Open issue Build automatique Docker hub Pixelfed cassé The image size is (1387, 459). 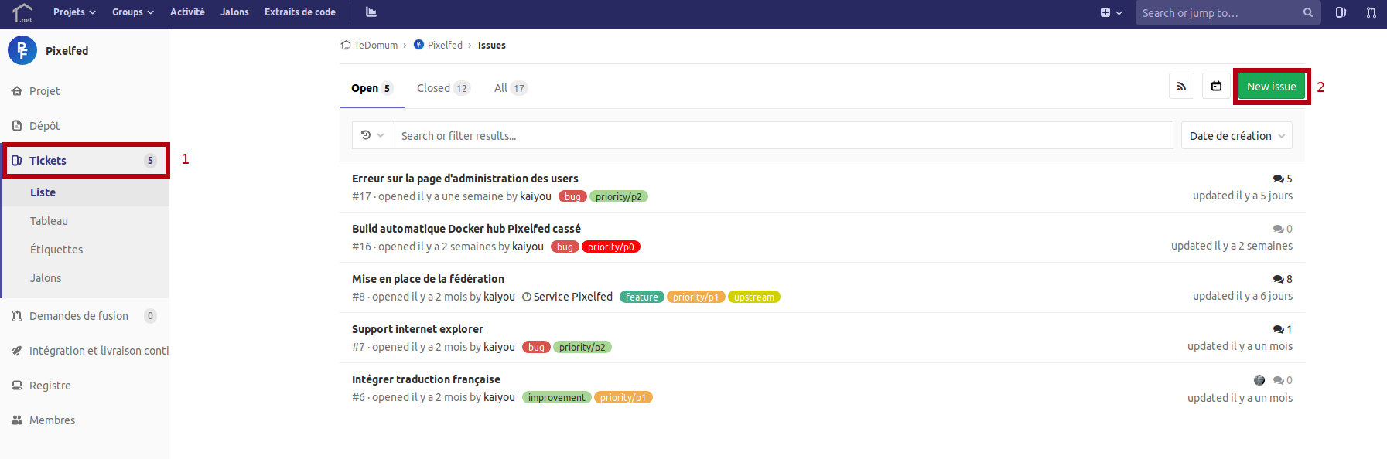(x=466, y=229)
